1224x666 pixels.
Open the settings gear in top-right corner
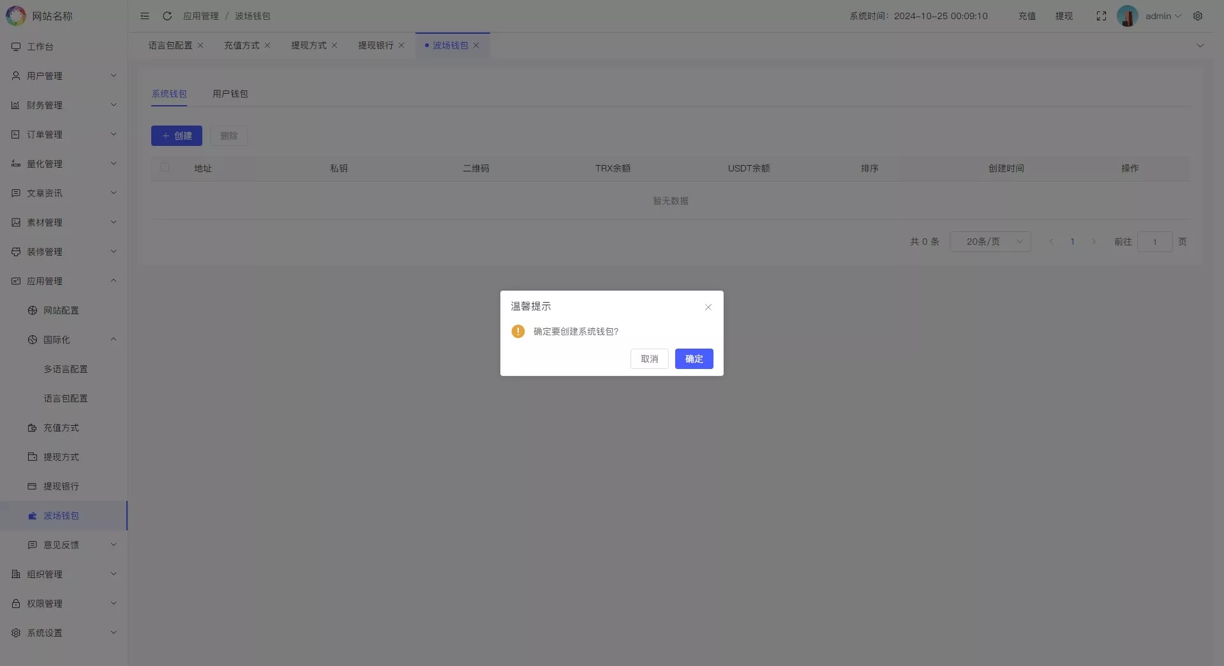pyautogui.click(x=1198, y=16)
